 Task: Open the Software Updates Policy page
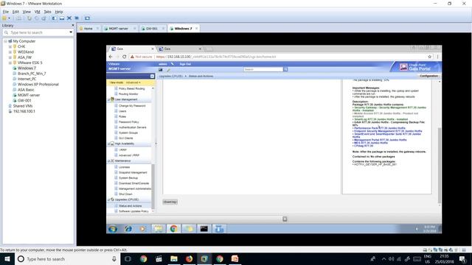tap(133, 211)
